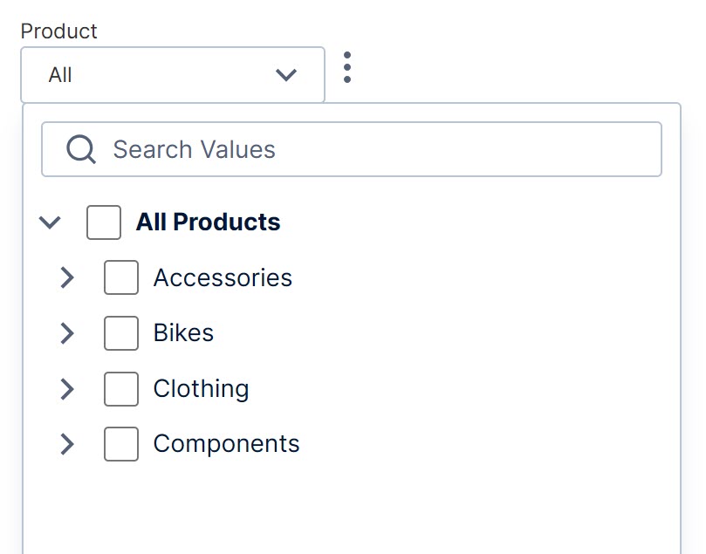
Task: Expand the Components category
Action: point(67,444)
